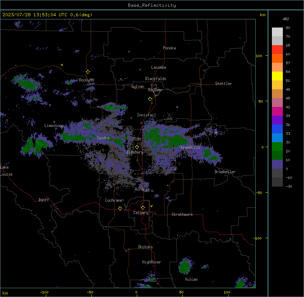Image resolution: width=304 pixels, height=297 pixels.
Task: Click the yellow diamond marker below Cochrane
Action: click(120, 208)
